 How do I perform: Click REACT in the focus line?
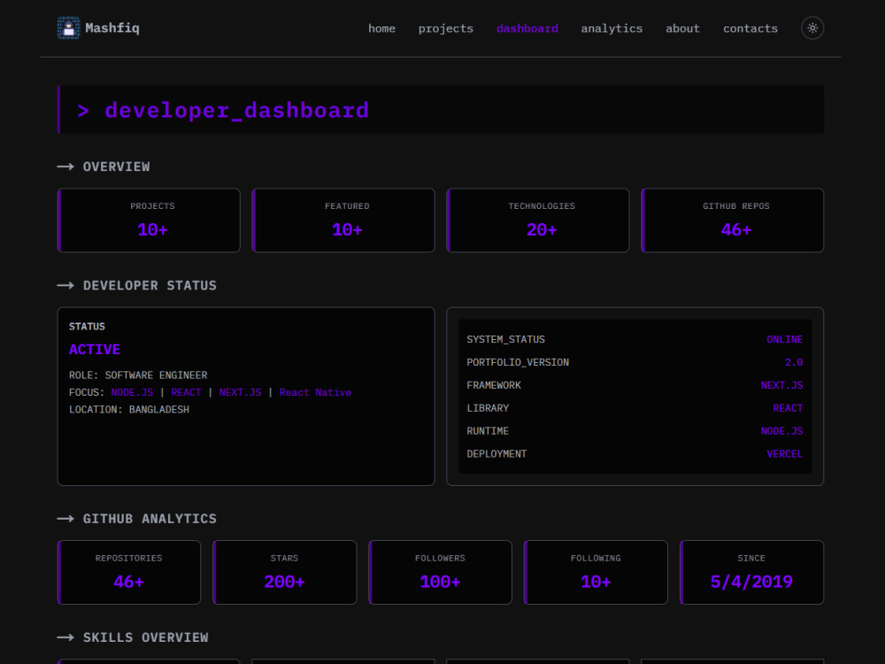pyautogui.click(x=186, y=392)
